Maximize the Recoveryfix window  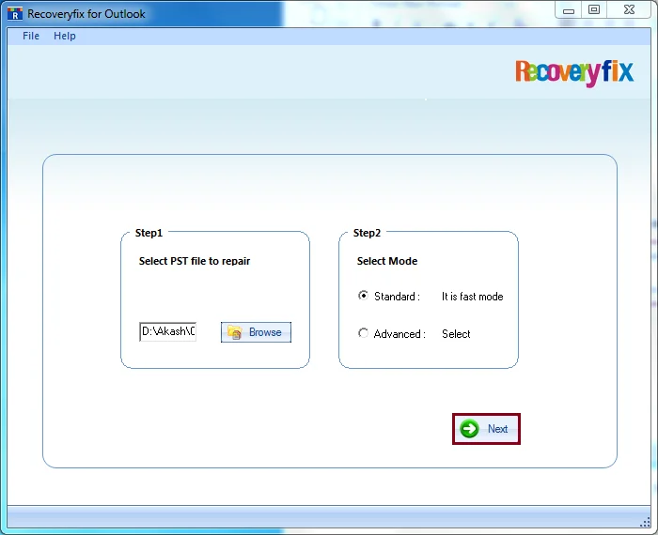click(x=594, y=10)
